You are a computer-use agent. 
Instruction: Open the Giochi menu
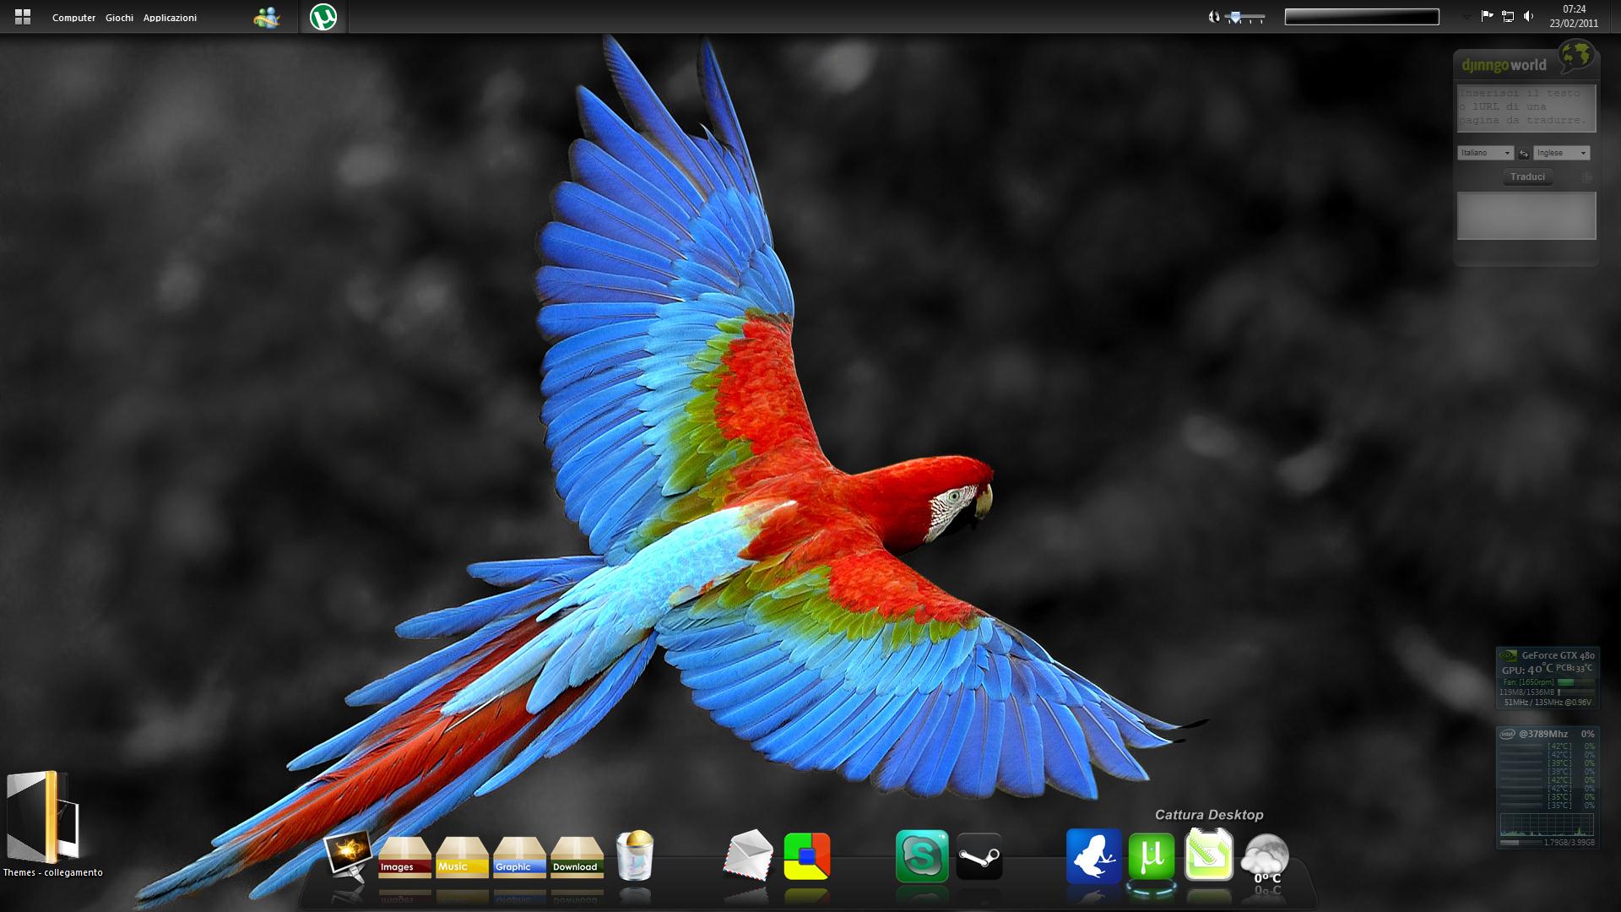[119, 18]
